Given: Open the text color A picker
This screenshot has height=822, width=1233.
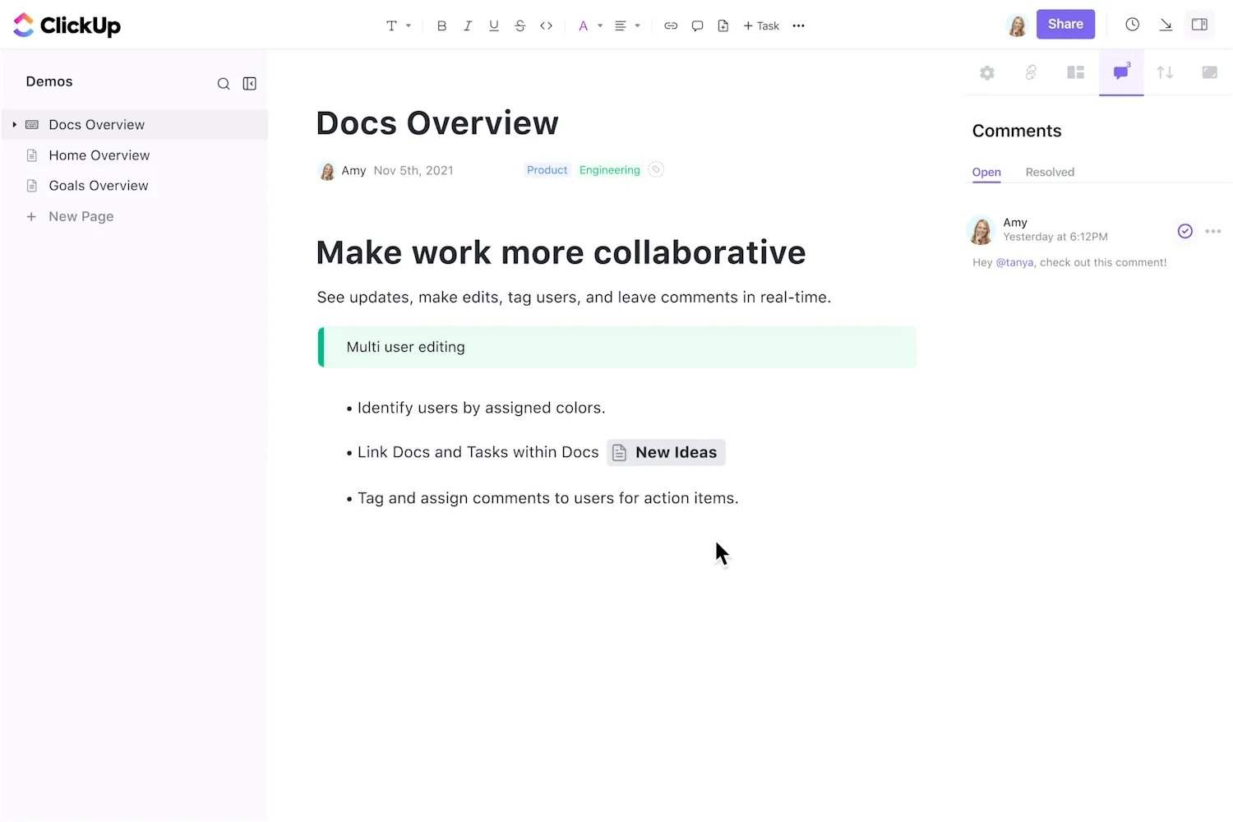Looking at the screenshot, I should pos(583,25).
